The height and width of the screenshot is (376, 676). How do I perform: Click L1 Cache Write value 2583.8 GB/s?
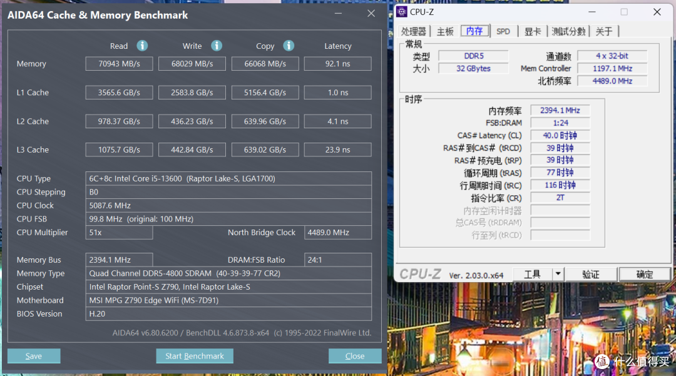(x=192, y=93)
